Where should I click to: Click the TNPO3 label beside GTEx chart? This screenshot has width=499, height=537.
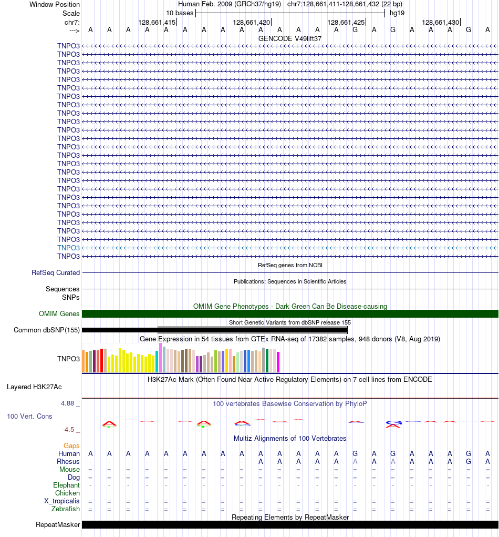pyautogui.click(x=68, y=359)
